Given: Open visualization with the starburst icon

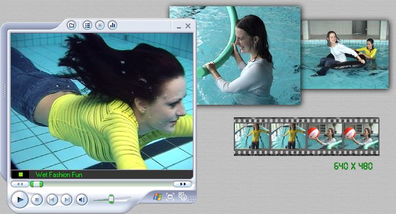Looking at the screenshot, I should [x=100, y=25].
